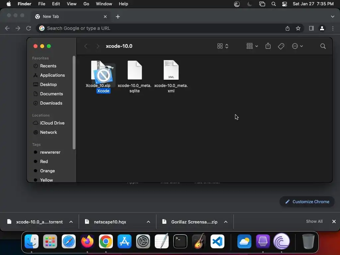Open Documents in Finder sidebar

[51, 94]
